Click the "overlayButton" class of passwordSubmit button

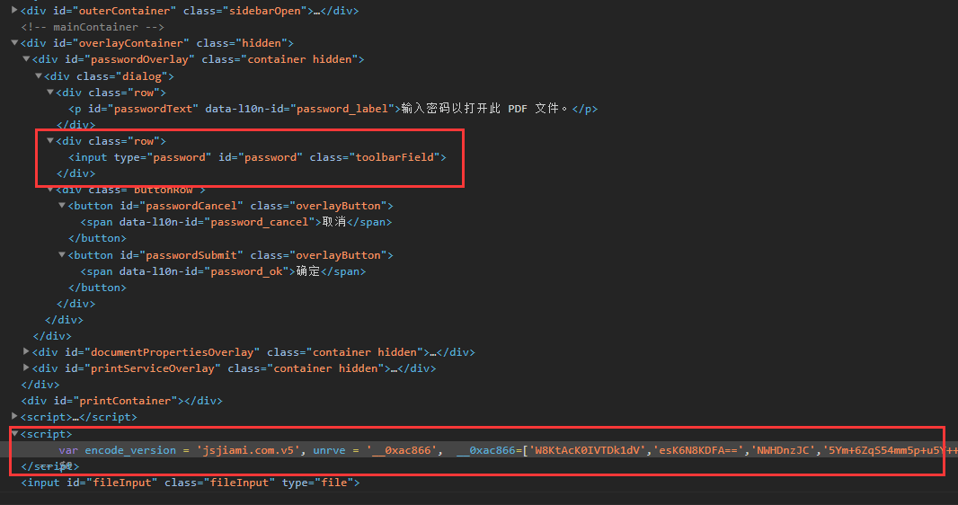(339, 254)
